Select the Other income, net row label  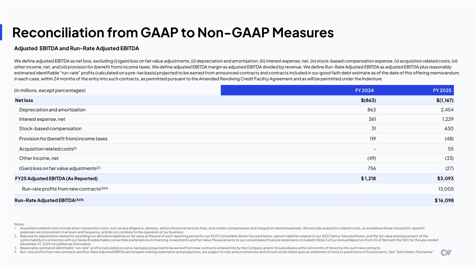click(x=39, y=159)
